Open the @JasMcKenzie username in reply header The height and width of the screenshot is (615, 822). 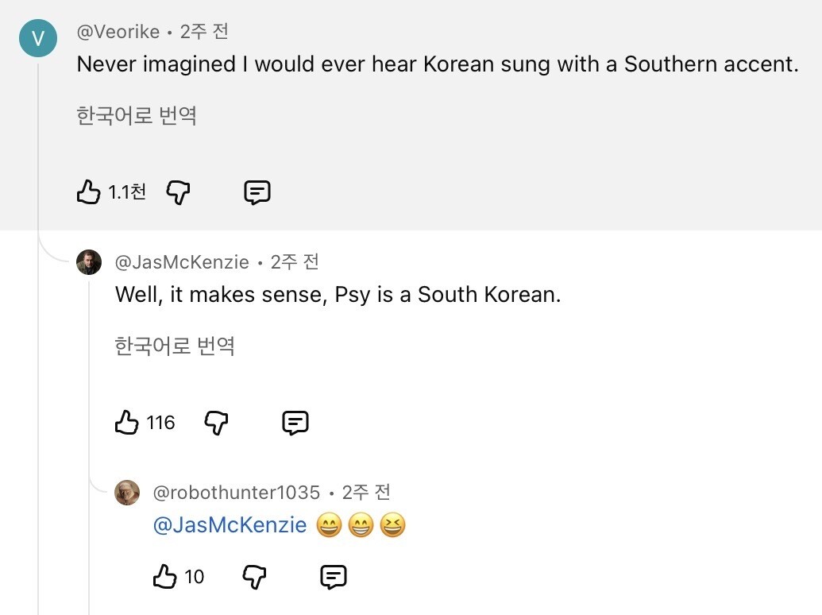182,262
